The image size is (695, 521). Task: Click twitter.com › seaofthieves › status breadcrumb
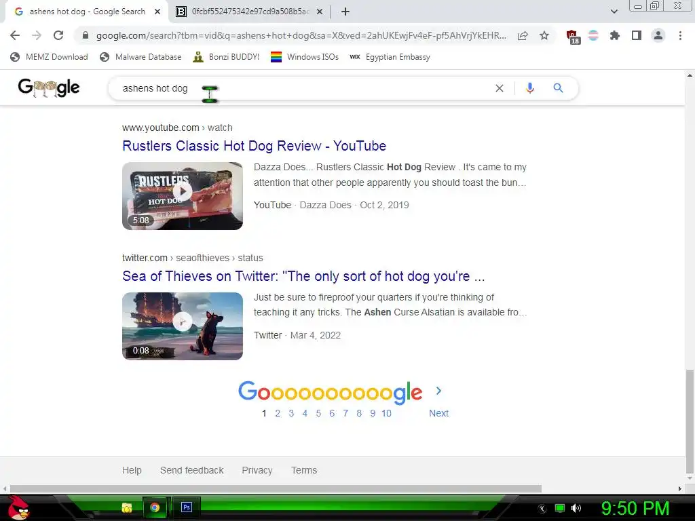tap(193, 258)
